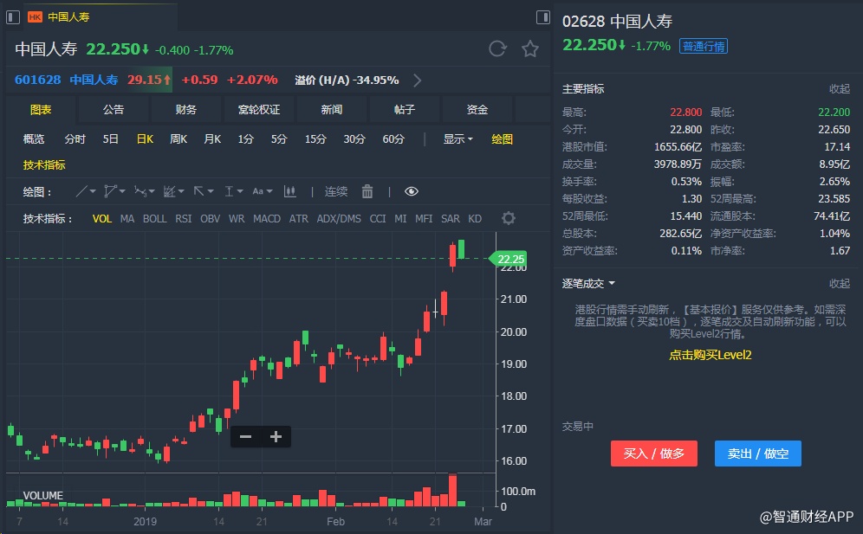863x534 pixels.
Task: Open the 显示 display dropdown
Action: tap(458, 138)
